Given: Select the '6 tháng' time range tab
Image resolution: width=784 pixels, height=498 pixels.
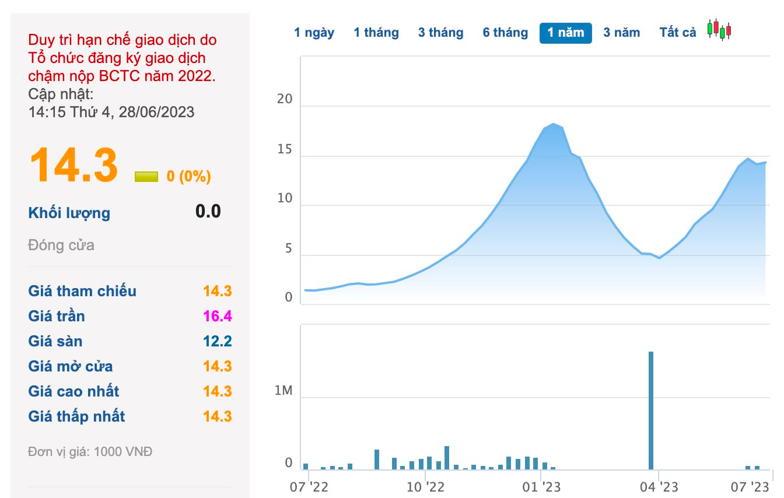Looking at the screenshot, I should coord(505,33).
